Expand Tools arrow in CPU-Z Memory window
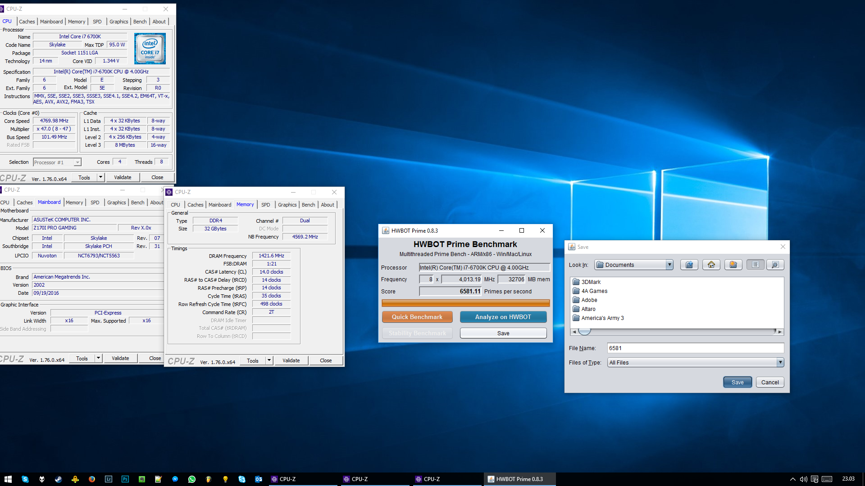 click(269, 360)
